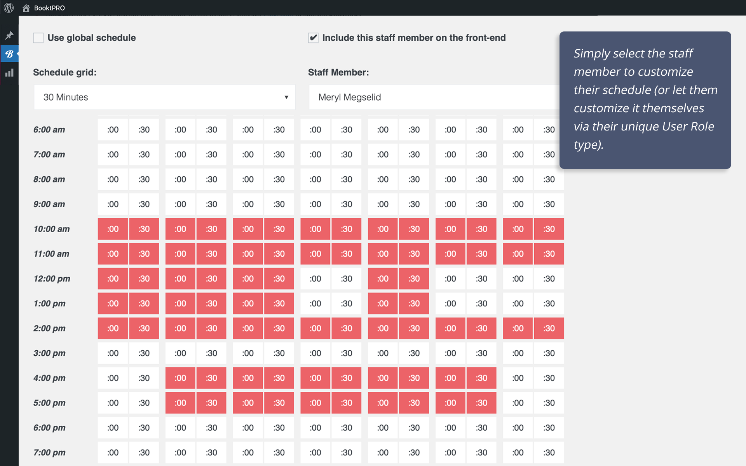
Task: Click the home icon beside BooktPRO
Action: click(x=26, y=8)
